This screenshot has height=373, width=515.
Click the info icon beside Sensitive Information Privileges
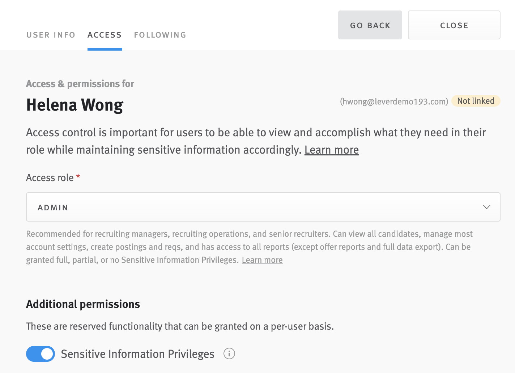pyautogui.click(x=229, y=354)
